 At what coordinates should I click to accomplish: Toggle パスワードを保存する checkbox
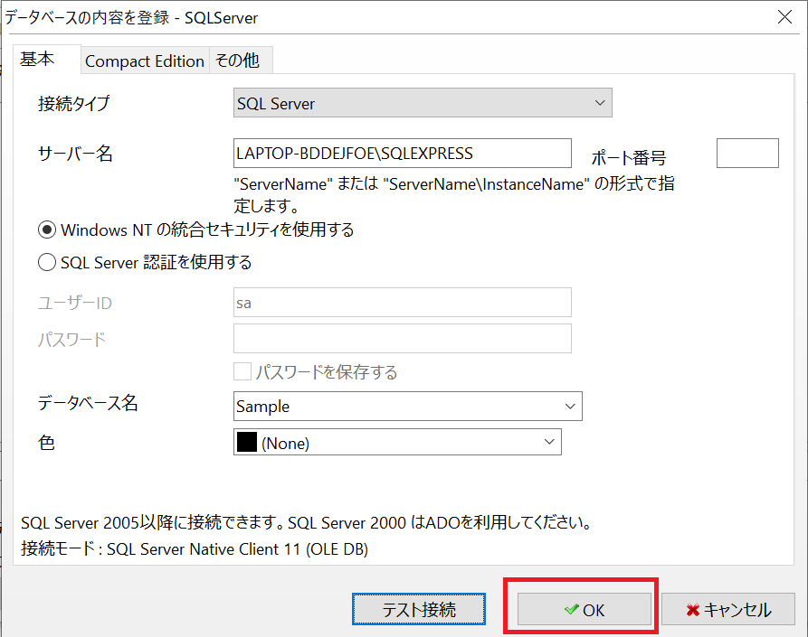tap(242, 371)
